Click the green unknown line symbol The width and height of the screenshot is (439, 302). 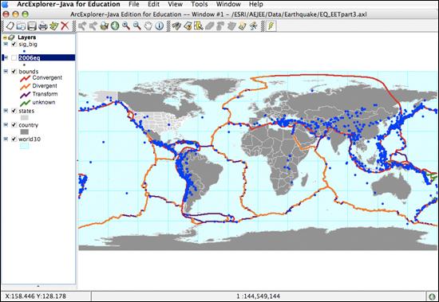[26, 103]
